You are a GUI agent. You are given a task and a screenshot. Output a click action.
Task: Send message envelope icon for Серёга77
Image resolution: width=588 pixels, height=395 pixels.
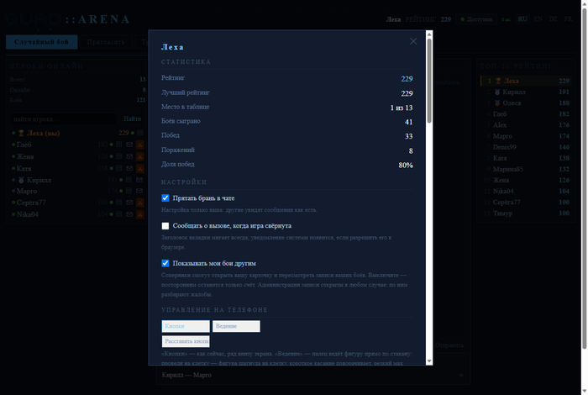coord(129,203)
